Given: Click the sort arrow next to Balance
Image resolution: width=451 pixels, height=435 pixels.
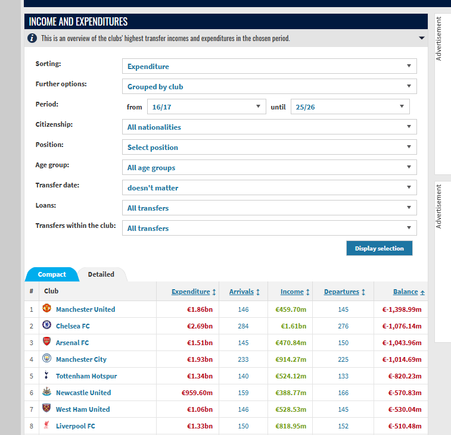Looking at the screenshot, I should (422, 293).
